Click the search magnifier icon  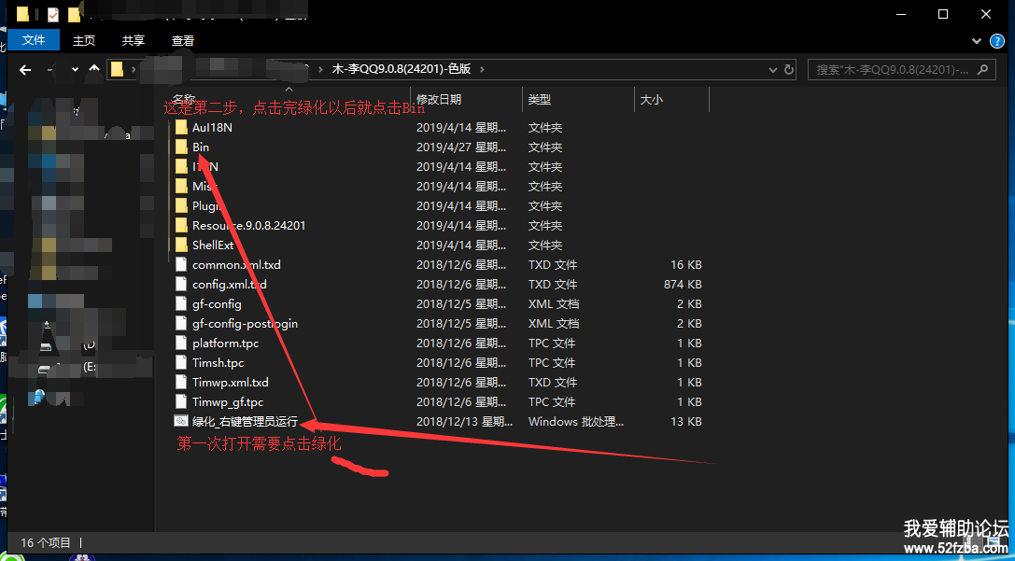tap(982, 69)
